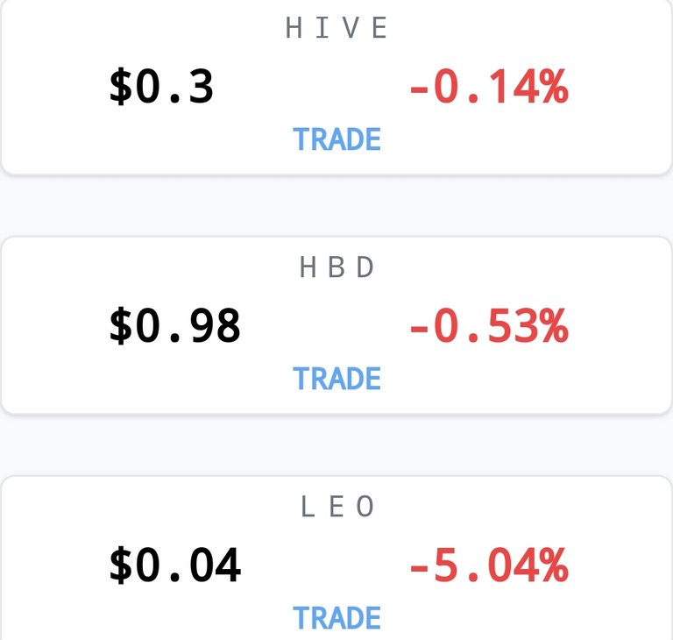
Task: Tap TRADE under the HBD price
Action: coord(336,379)
